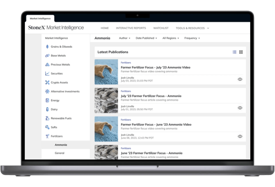Click the Softs icon
Image resolution: width=275 pixels, height=187 pixels.
[x=47, y=127]
